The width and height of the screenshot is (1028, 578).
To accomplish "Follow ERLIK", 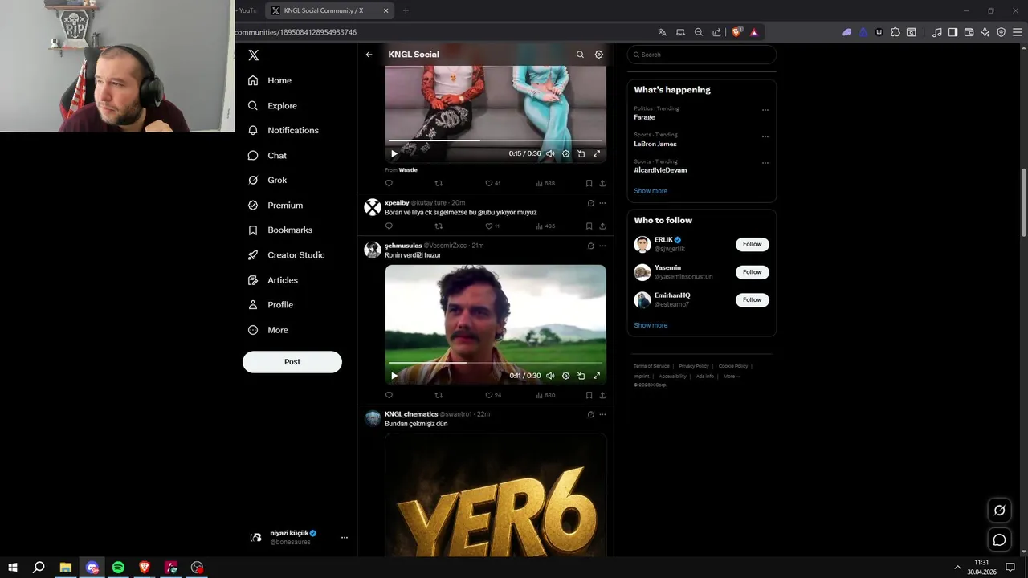I will (x=753, y=244).
